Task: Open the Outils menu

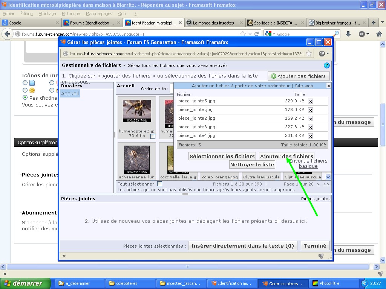Action: coord(123,14)
